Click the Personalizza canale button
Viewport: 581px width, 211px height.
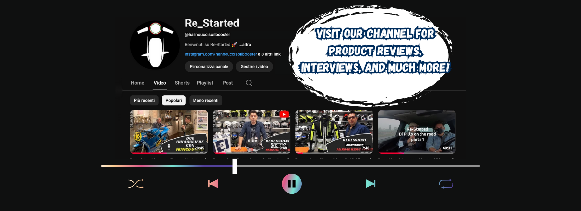point(209,67)
